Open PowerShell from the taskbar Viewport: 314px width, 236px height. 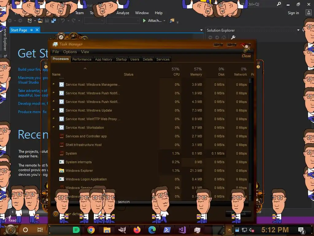(167, 230)
